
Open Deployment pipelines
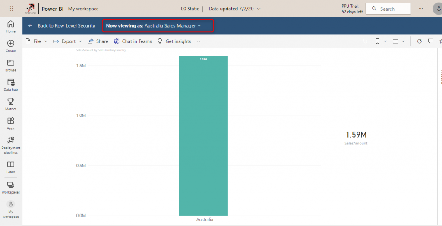pos(11,144)
